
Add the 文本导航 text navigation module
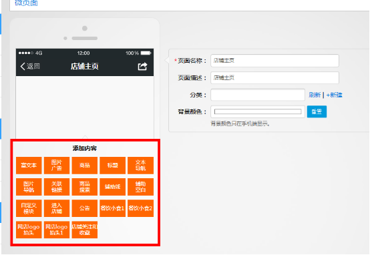pos(141,166)
